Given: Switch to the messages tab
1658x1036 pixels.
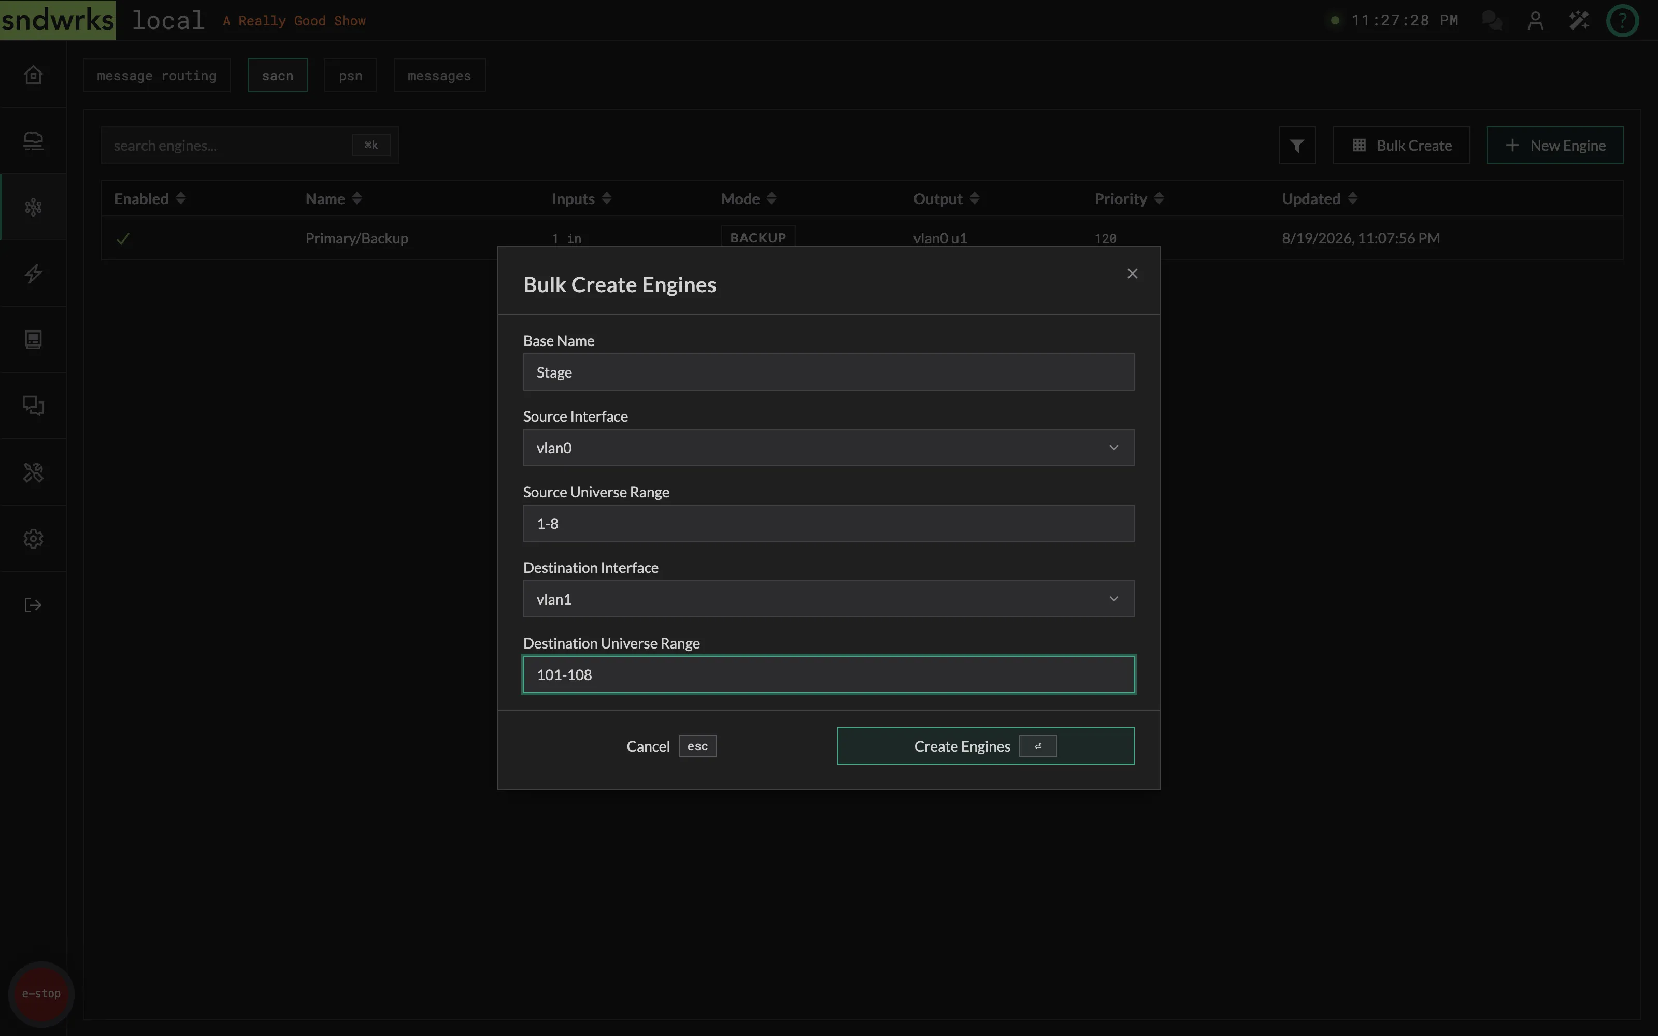Looking at the screenshot, I should [x=439, y=76].
